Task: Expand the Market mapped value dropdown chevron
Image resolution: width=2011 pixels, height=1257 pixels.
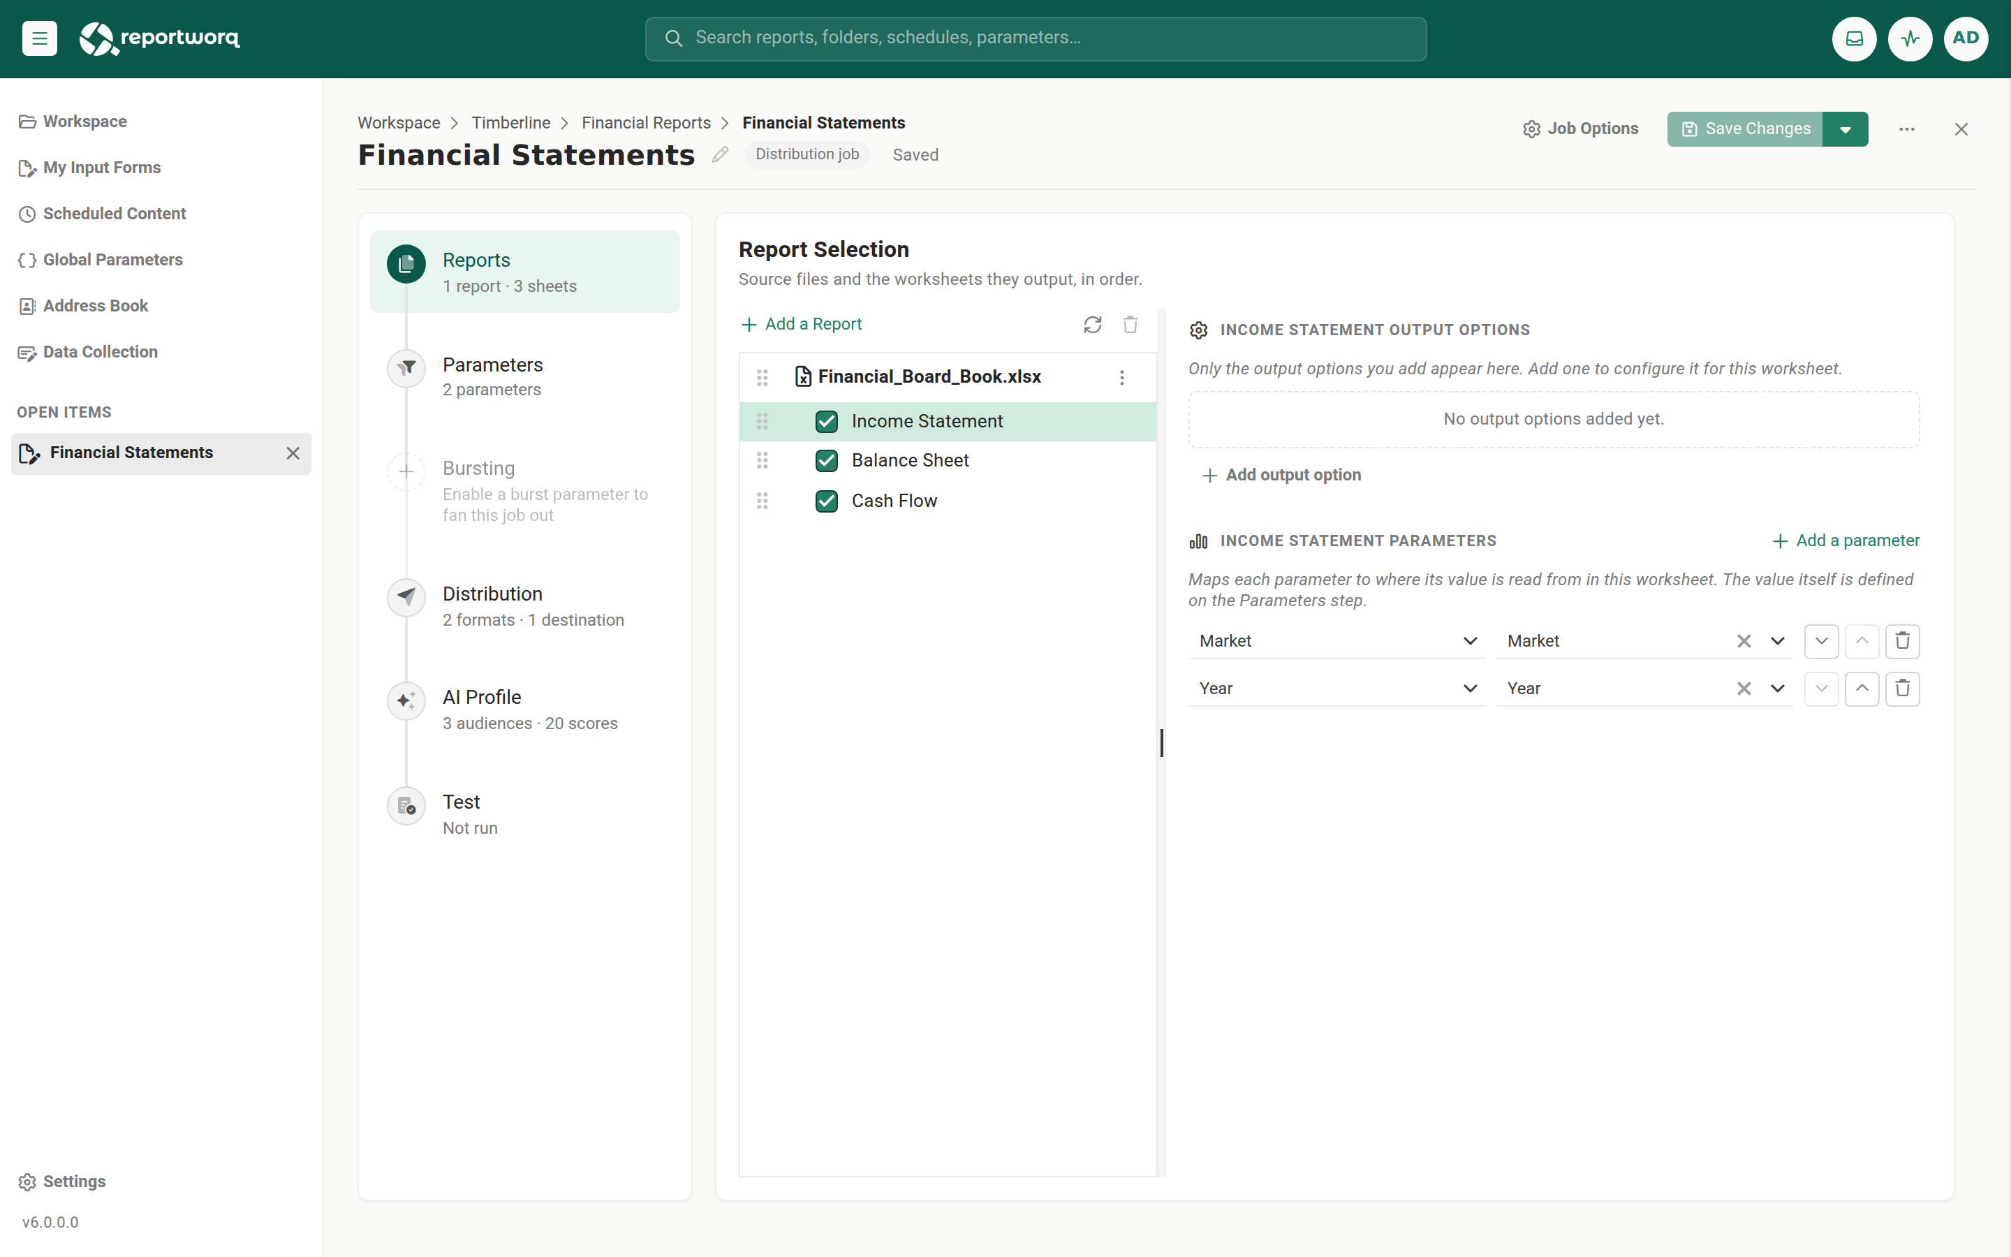Action: click(x=1778, y=641)
